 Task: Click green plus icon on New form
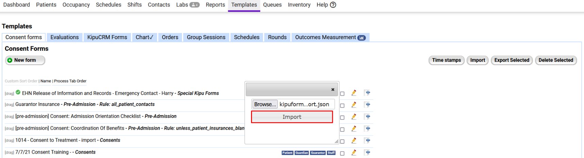(10, 60)
